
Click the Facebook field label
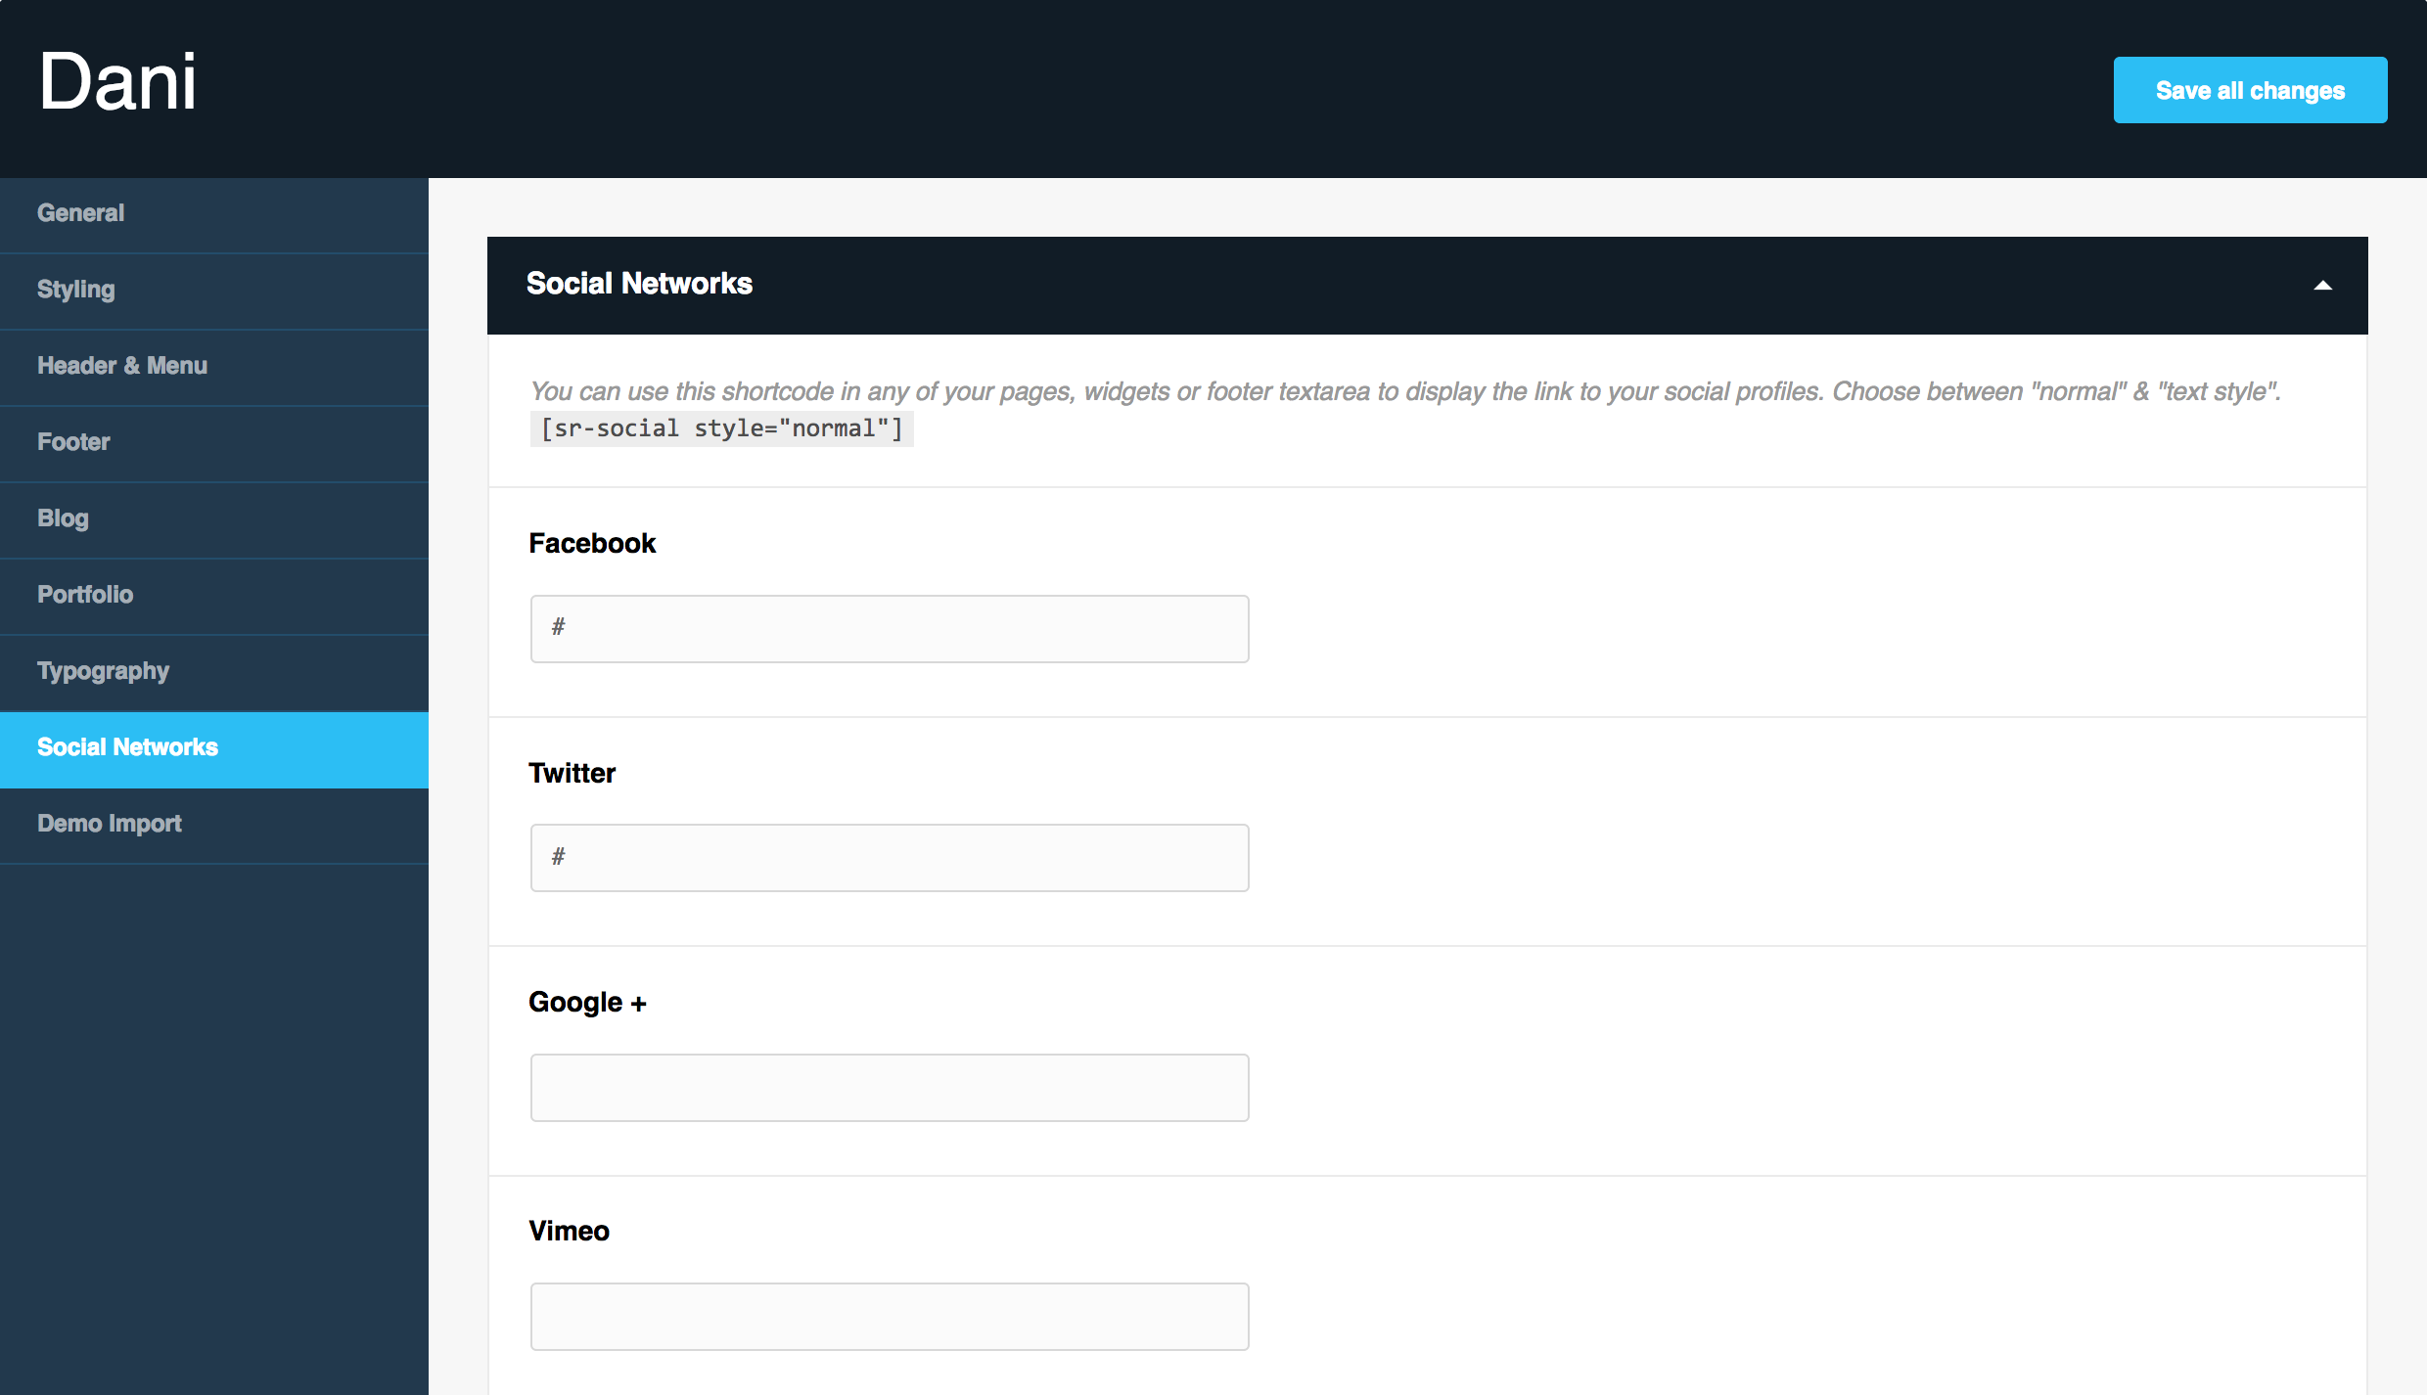tap(592, 543)
